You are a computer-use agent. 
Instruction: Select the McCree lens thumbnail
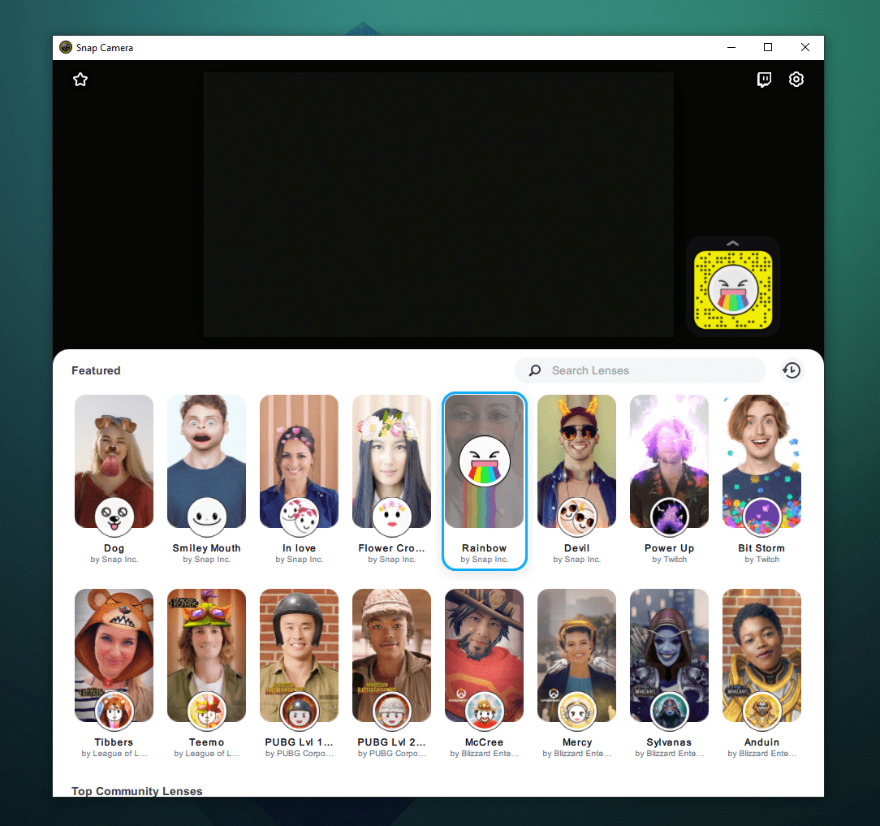coord(485,655)
